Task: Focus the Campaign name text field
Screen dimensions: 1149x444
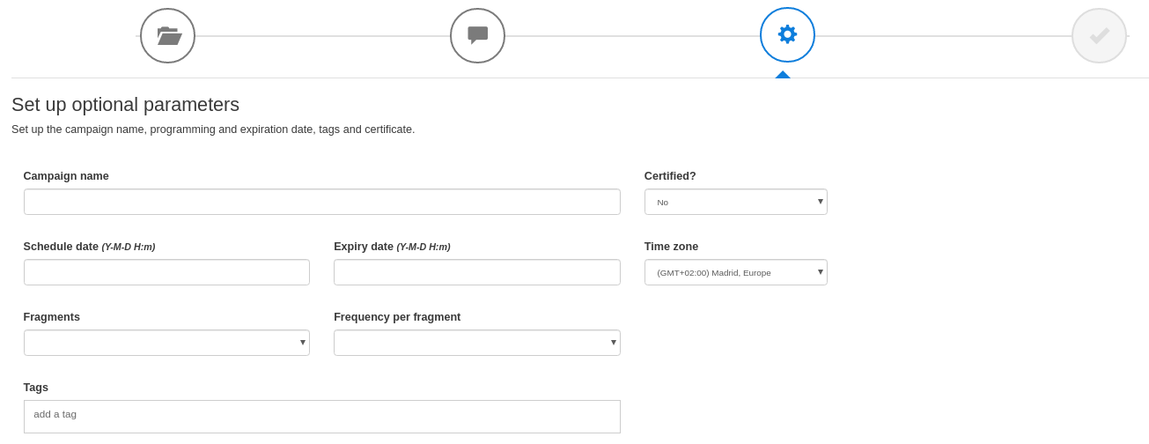Action: tap(321, 202)
